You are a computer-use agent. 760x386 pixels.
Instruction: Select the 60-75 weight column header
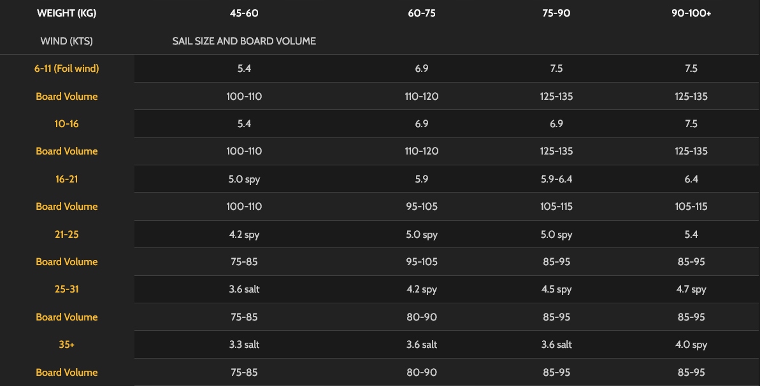coord(422,13)
